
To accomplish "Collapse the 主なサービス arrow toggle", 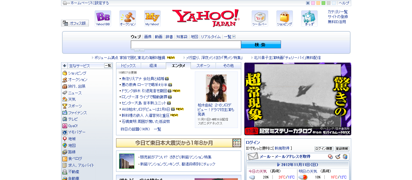I will (65, 66).
